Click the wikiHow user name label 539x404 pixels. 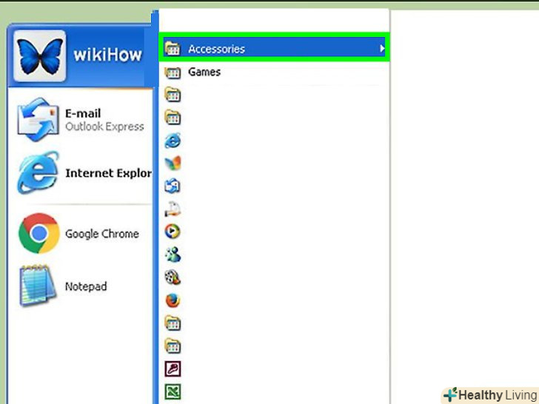point(107,55)
